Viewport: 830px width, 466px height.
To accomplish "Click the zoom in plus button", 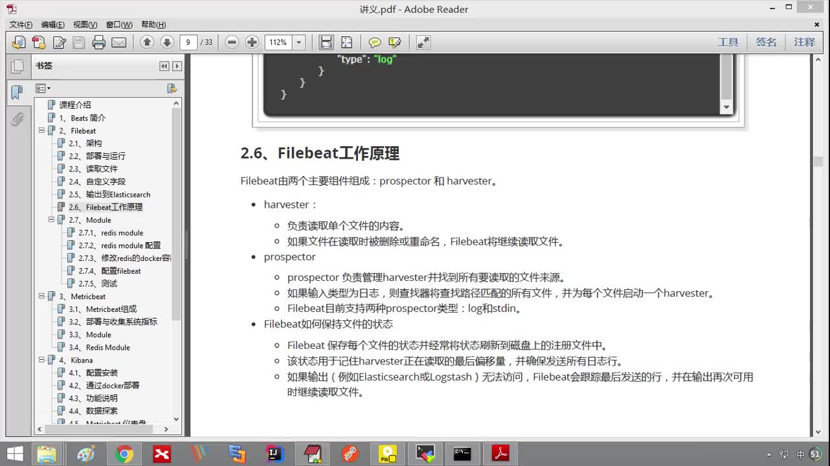I will pyautogui.click(x=252, y=42).
